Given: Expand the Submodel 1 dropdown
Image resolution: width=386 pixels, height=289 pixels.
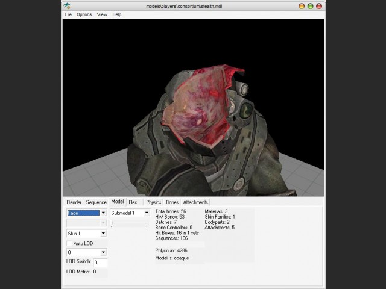Looking at the screenshot, I should point(147,213).
